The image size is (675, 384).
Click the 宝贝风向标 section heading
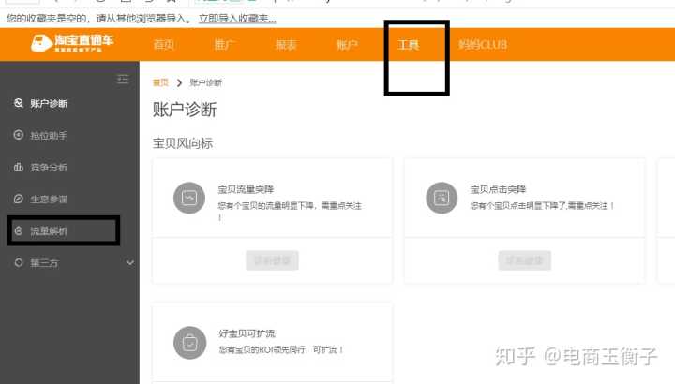[x=183, y=143]
